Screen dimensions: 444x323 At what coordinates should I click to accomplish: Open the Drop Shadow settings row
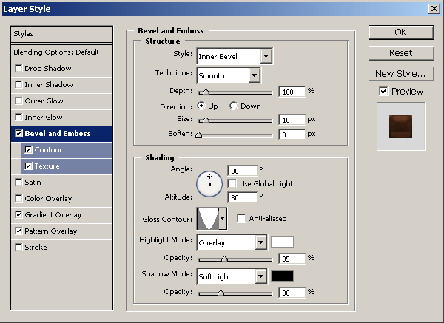(61, 69)
